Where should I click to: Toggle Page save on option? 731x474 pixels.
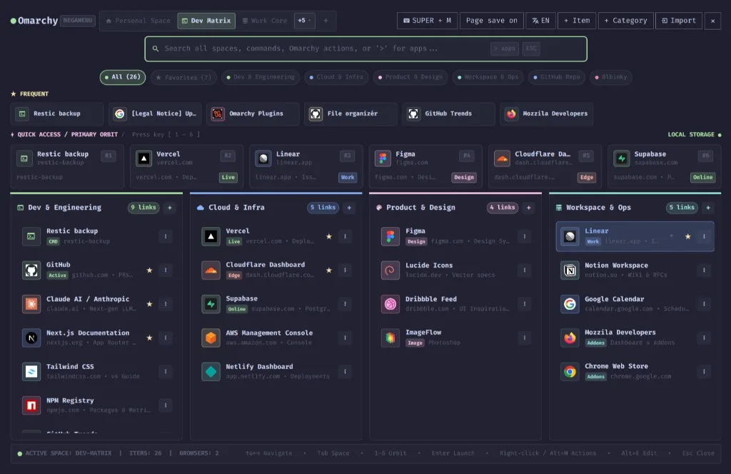click(491, 21)
